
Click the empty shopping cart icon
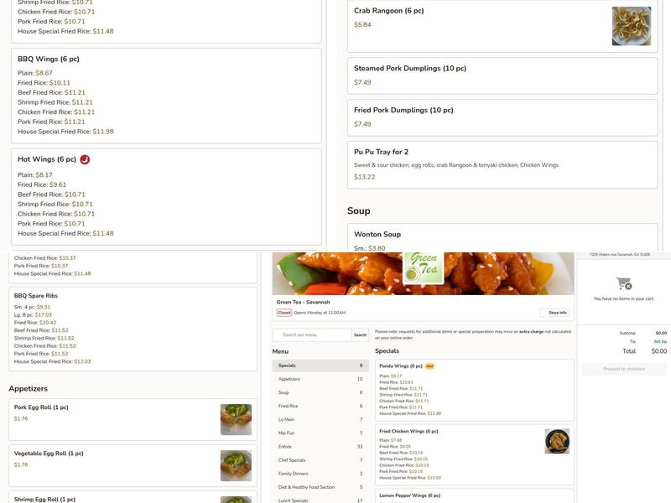pyautogui.click(x=624, y=283)
